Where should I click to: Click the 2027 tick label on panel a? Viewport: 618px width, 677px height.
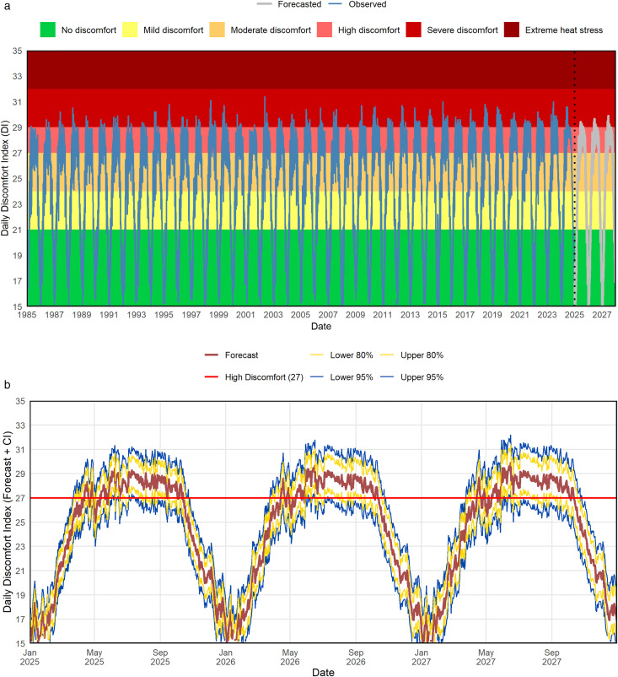click(602, 315)
